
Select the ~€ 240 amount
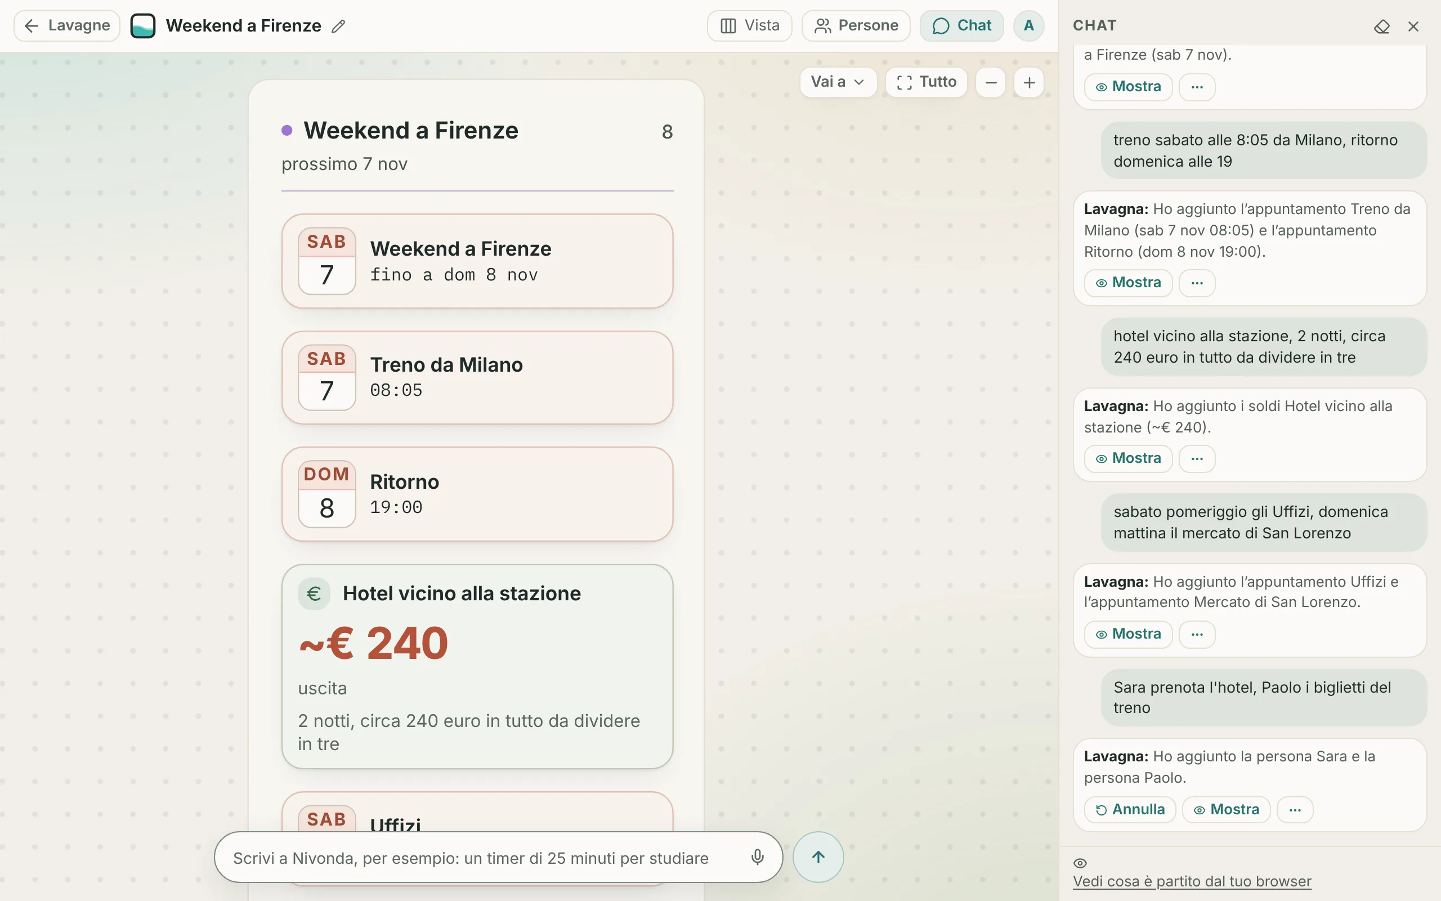(373, 644)
